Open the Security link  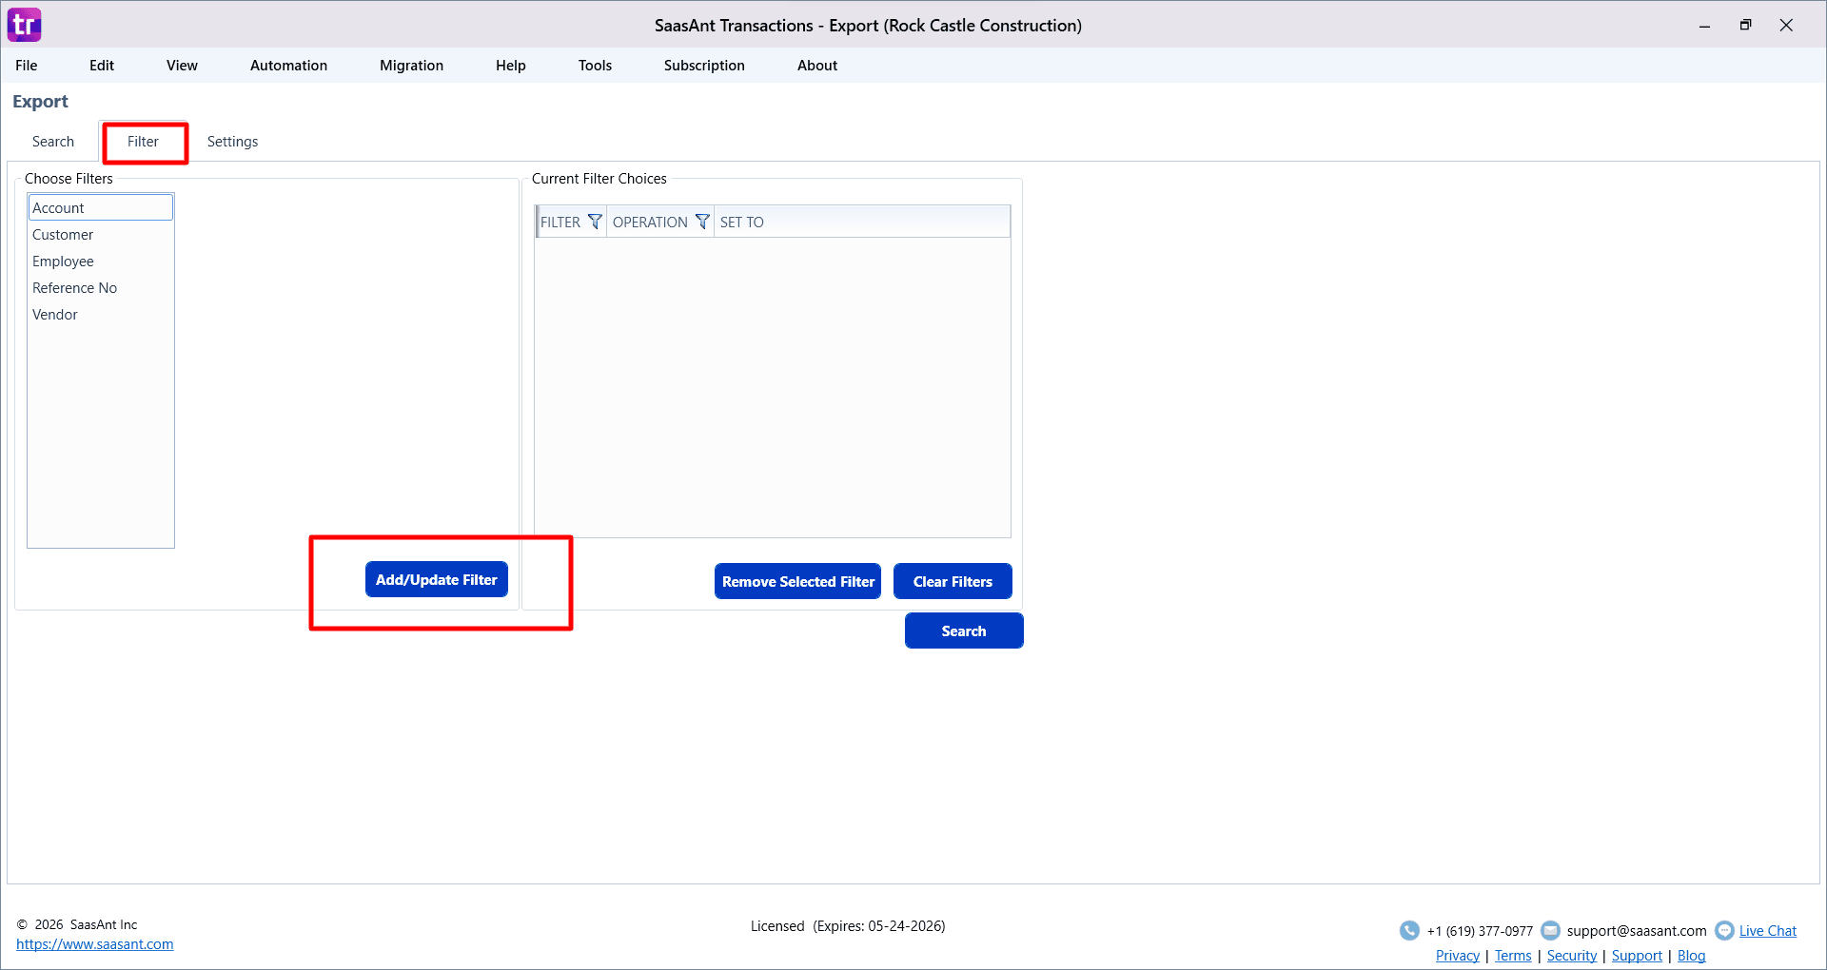click(1572, 956)
